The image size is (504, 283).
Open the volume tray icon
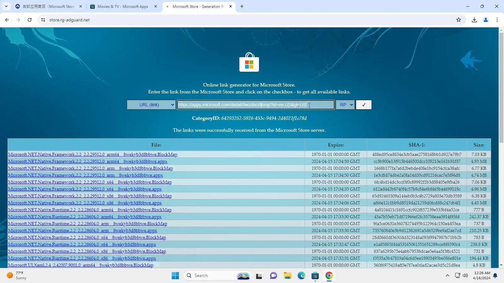465,276
